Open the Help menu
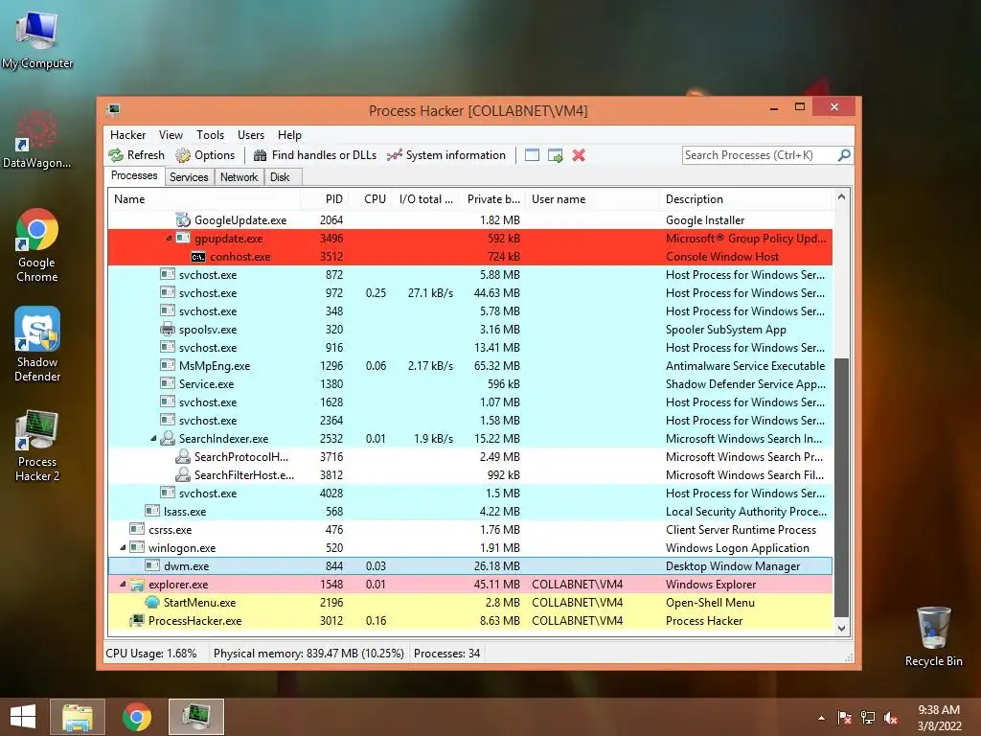Image resolution: width=981 pixels, height=736 pixels. (x=289, y=135)
